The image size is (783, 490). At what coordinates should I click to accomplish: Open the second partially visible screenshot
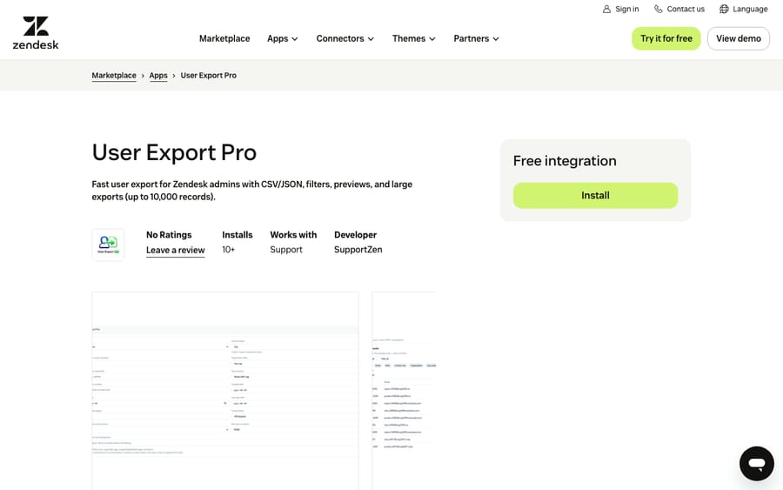404,391
